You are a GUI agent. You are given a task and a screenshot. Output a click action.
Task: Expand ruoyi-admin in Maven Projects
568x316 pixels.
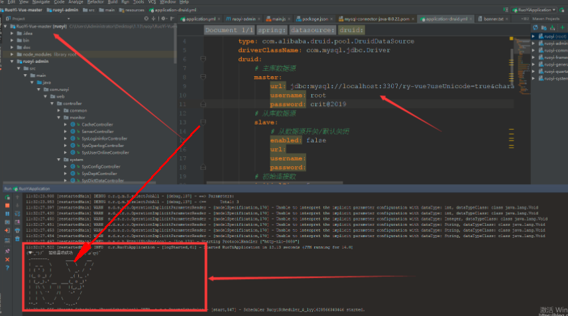coord(534,44)
